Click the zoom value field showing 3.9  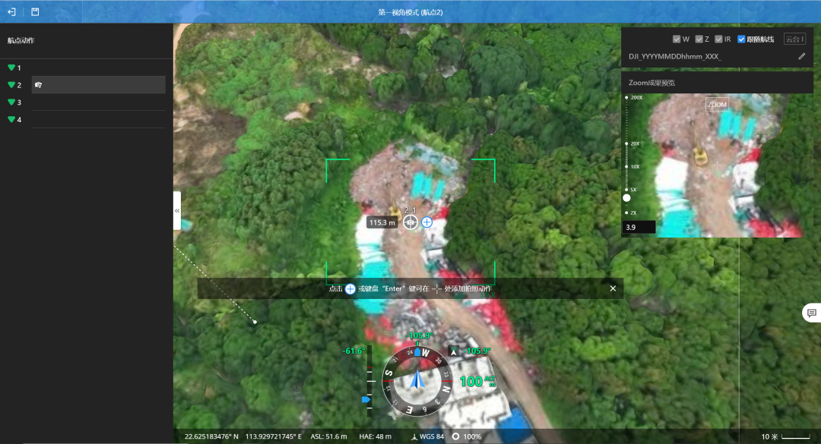639,227
